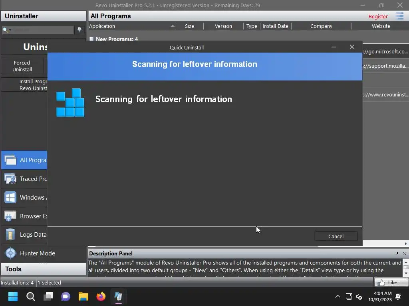Click 1 selected status bar entry
This screenshot has width=409, height=306.
click(x=50, y=282)
